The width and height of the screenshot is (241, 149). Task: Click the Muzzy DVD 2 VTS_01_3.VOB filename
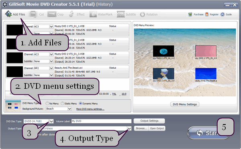click(x=69, y=54)
